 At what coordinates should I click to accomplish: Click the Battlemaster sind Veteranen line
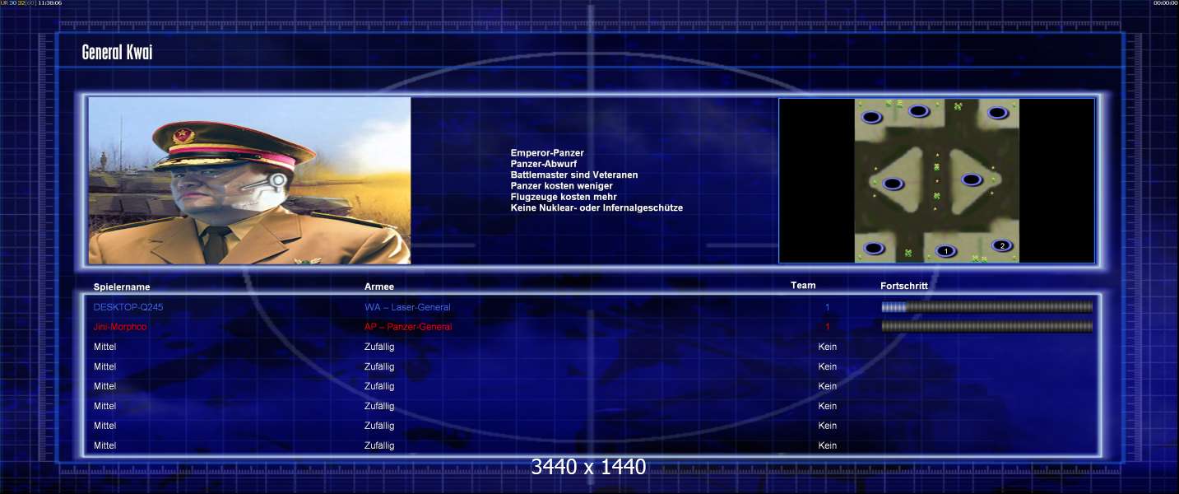coord(573,175)
